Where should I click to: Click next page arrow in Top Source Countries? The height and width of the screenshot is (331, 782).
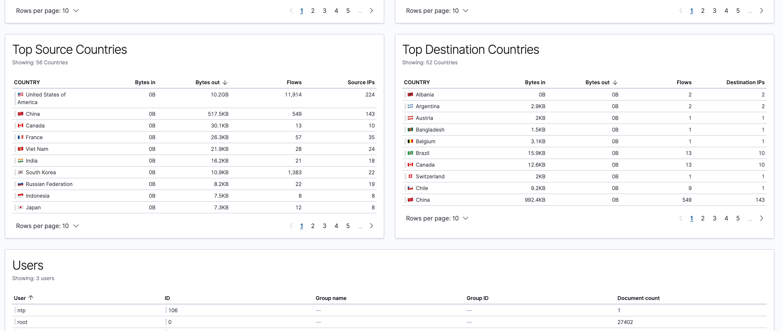coord(371,226)
